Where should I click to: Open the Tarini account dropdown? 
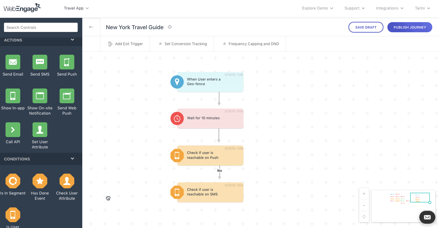point(422,8)
